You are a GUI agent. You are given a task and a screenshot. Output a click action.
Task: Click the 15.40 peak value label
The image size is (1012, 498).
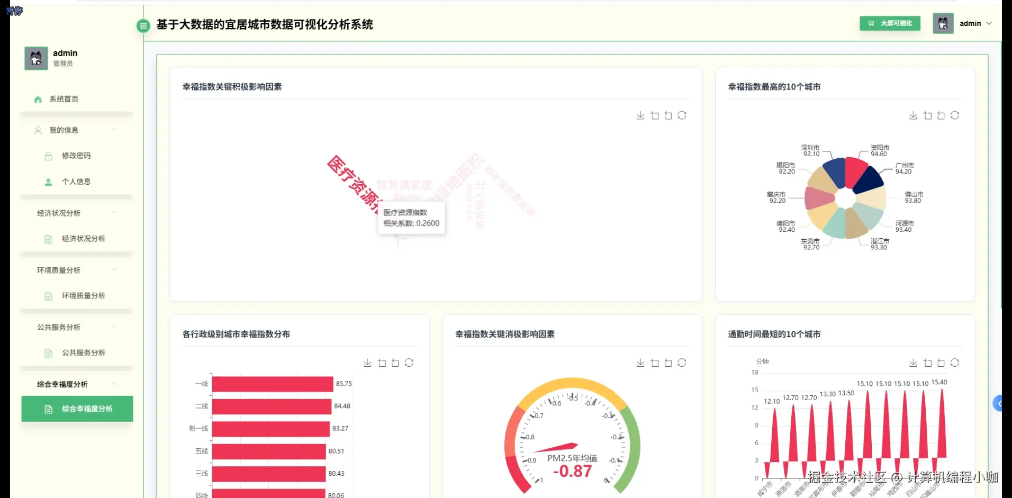pyautogui.click(x=939, y=382)
